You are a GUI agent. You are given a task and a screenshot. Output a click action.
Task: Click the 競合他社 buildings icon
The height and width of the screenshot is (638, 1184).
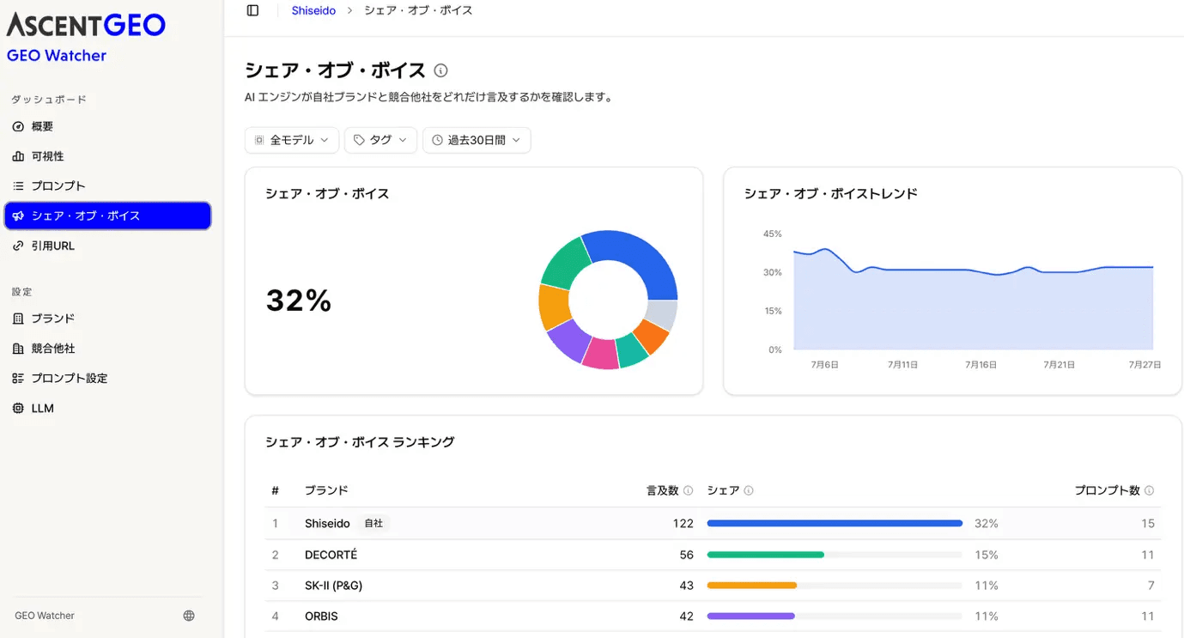(x=18, y=349)
